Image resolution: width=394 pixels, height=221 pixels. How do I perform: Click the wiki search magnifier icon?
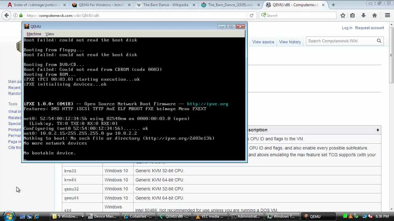point(379,41)
